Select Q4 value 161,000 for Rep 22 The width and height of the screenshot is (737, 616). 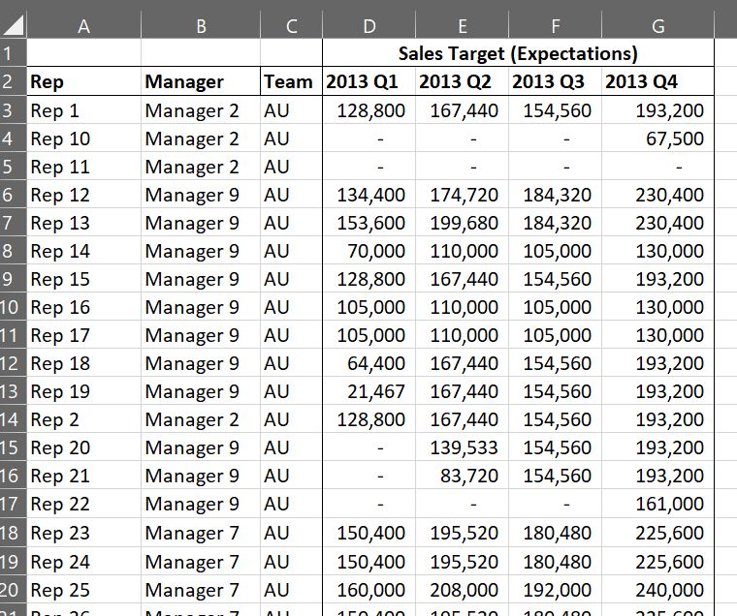(658, 504)
